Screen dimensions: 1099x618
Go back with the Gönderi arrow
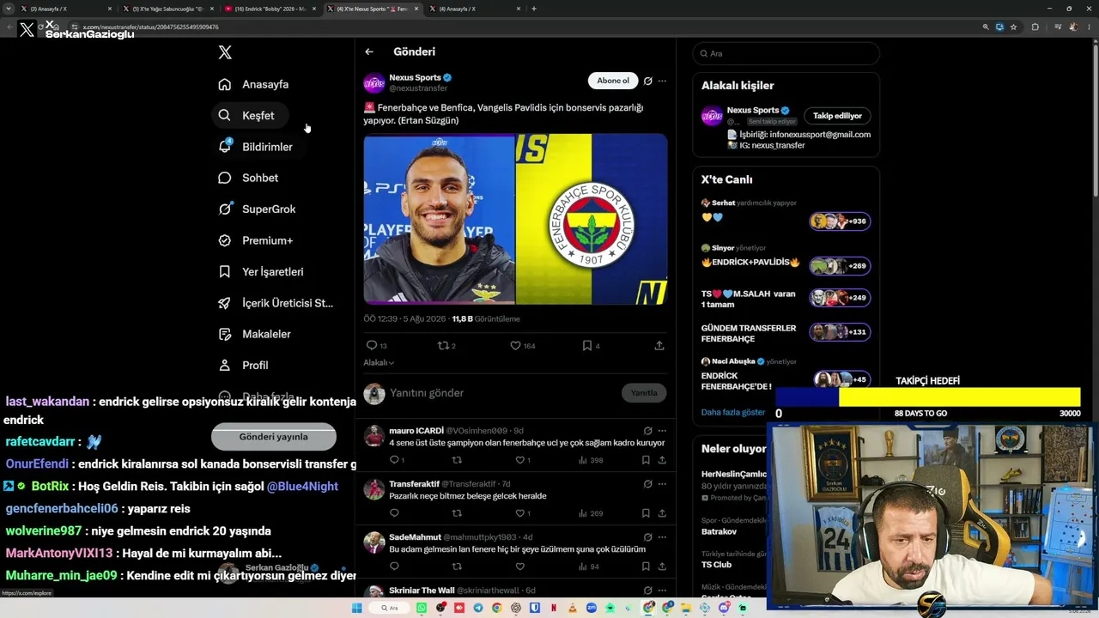point(369,51)
